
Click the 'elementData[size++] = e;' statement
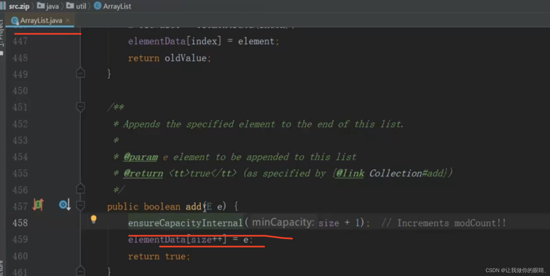(190, 240)
